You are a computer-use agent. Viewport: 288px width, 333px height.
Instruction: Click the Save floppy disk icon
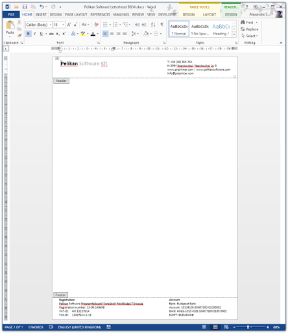coord(25,7)
